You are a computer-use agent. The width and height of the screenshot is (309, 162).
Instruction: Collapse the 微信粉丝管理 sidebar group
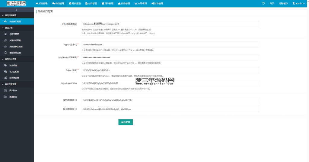pyautogui.click(x=17, y=59)
